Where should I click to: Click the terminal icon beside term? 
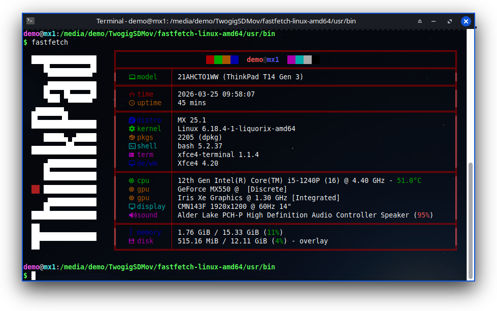pos(131,155)
